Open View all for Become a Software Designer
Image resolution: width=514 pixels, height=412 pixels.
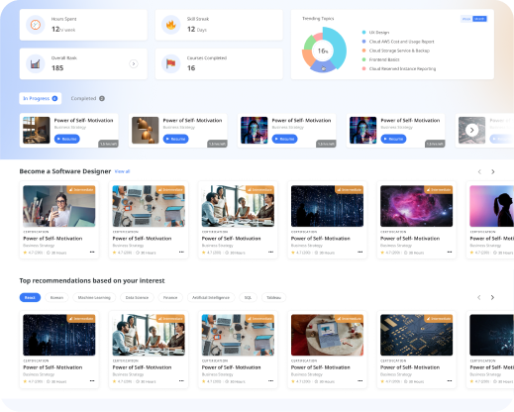(122, 171)
